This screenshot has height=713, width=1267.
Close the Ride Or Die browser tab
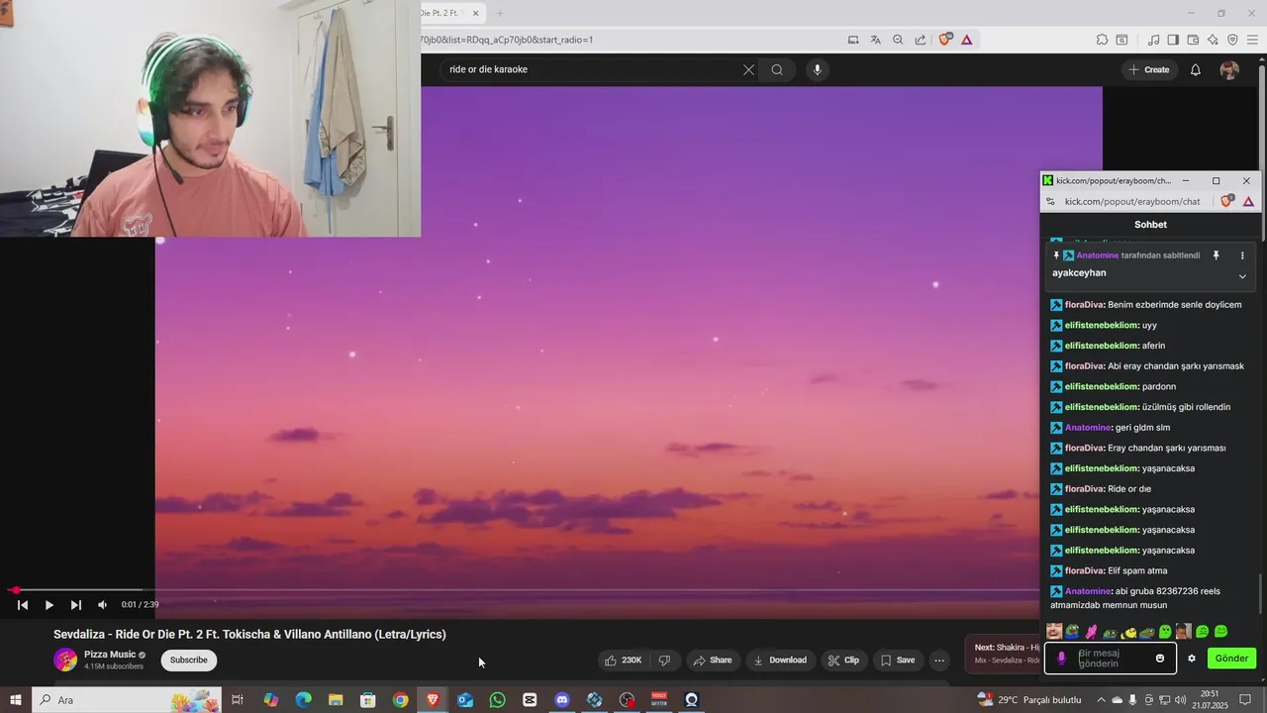point(475,13)
